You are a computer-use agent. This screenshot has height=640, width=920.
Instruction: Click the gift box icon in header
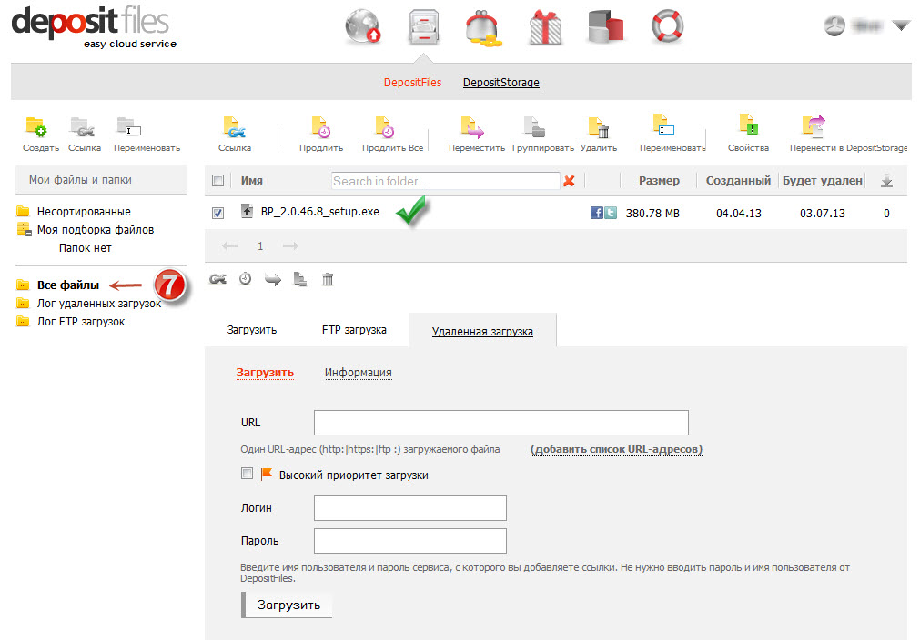coord(545,26)
